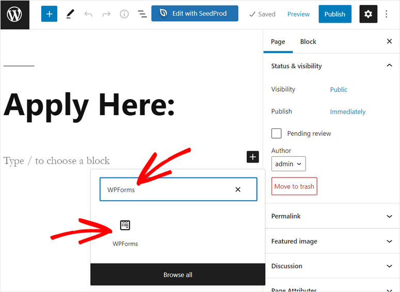Focus the block search field
The image size is (400, 292).
pyautogui.click(x=178, y=189)
